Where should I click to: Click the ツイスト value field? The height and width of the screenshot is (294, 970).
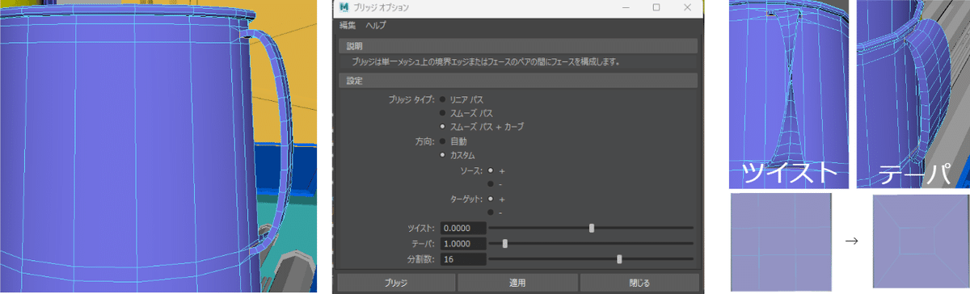(462, 229)
